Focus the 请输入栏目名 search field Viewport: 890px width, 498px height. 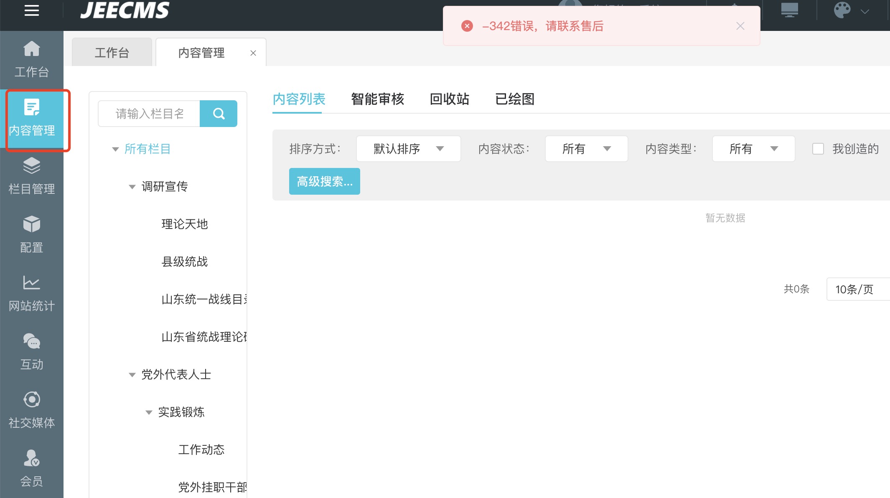pos(150,114)
